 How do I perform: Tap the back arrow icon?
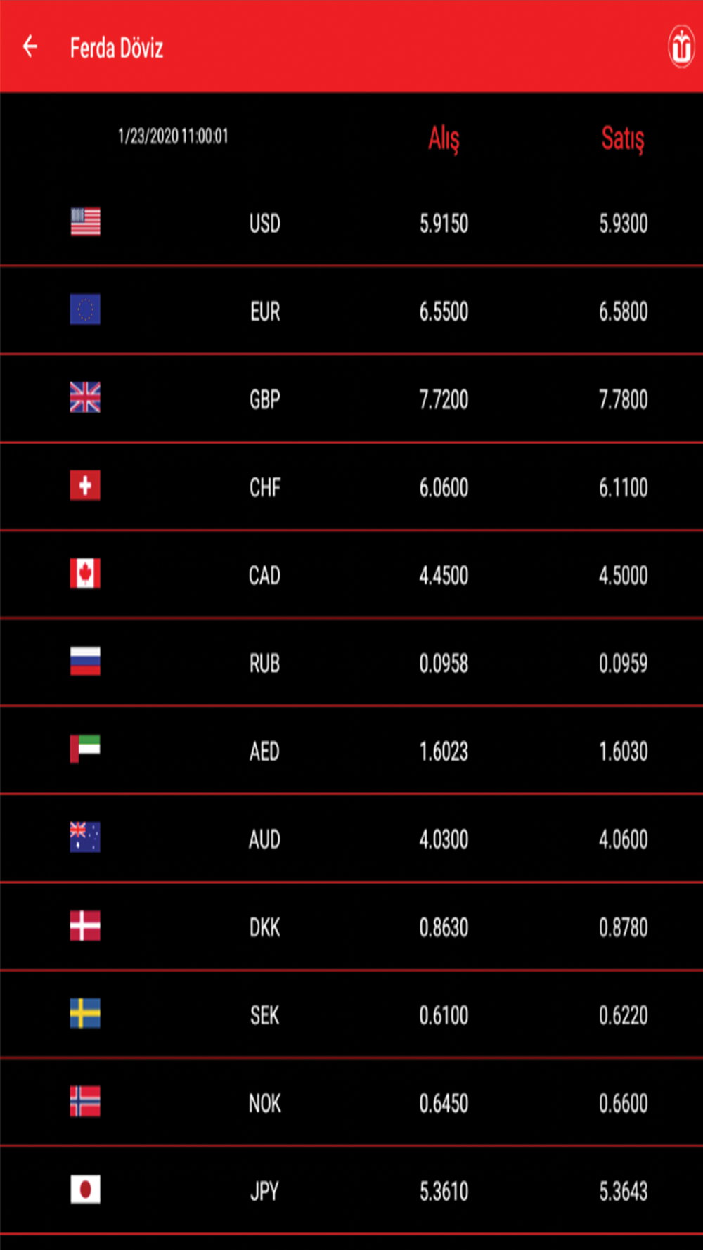click(30, 46)
